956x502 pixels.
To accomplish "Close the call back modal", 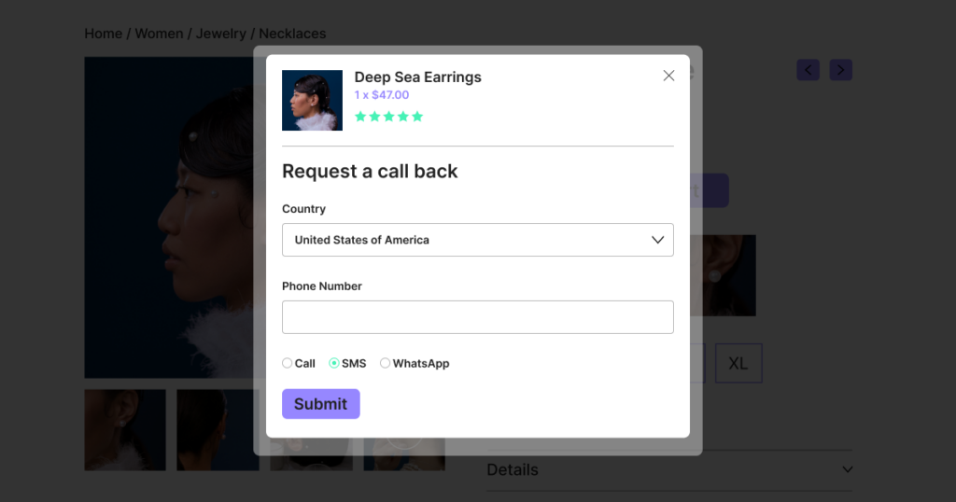I will click(668, 76).
